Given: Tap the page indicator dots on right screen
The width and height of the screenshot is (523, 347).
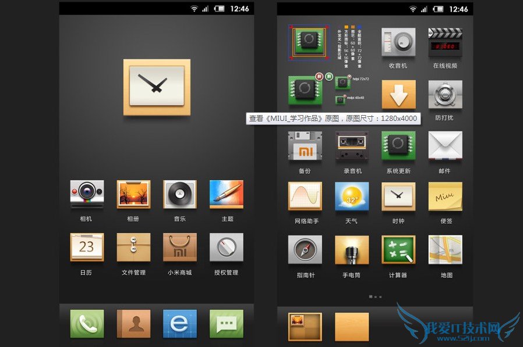Looking at the screenshot, I should tap(375, 296).
